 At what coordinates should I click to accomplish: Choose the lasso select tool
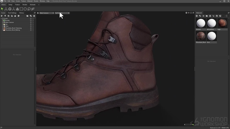(29, 9)
